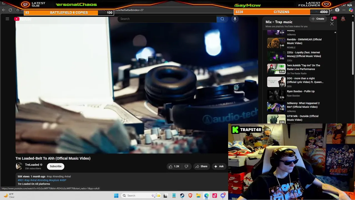Viewport: 355px width, 200px height.
Task: Play Is0kenny - What Happened 2 Me?
Action: click(303, 105)
